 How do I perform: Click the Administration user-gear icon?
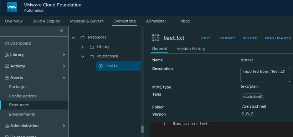7,126
